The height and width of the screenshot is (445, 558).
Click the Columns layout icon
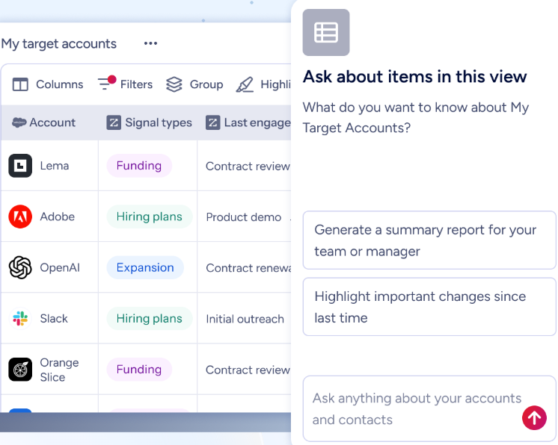tap(20, 84)
